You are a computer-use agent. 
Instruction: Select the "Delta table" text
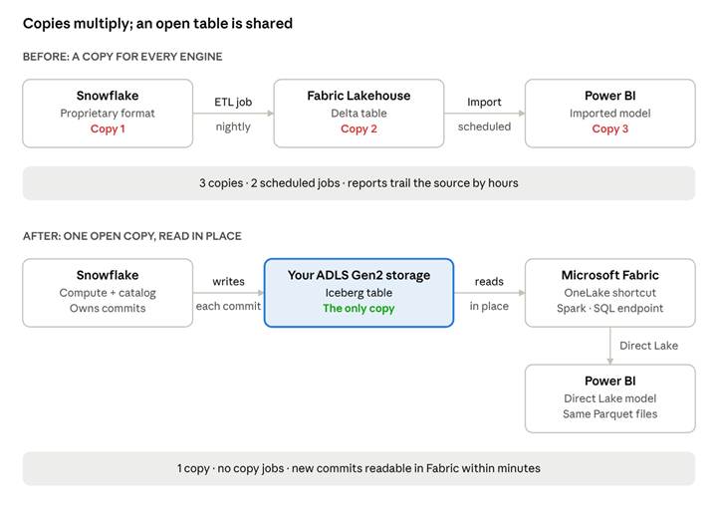(359, 114)
